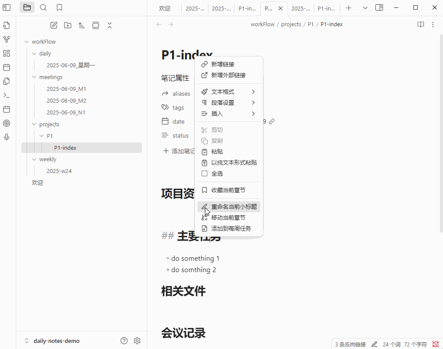Go back with the left arrow

tap(159, 24)
